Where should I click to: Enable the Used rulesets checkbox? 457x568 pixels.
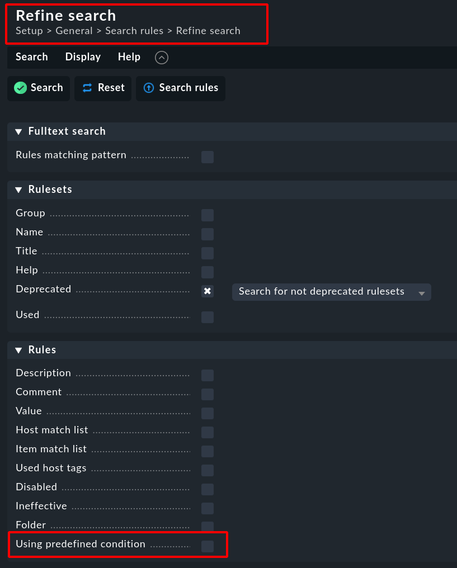[x=208, y=317]
